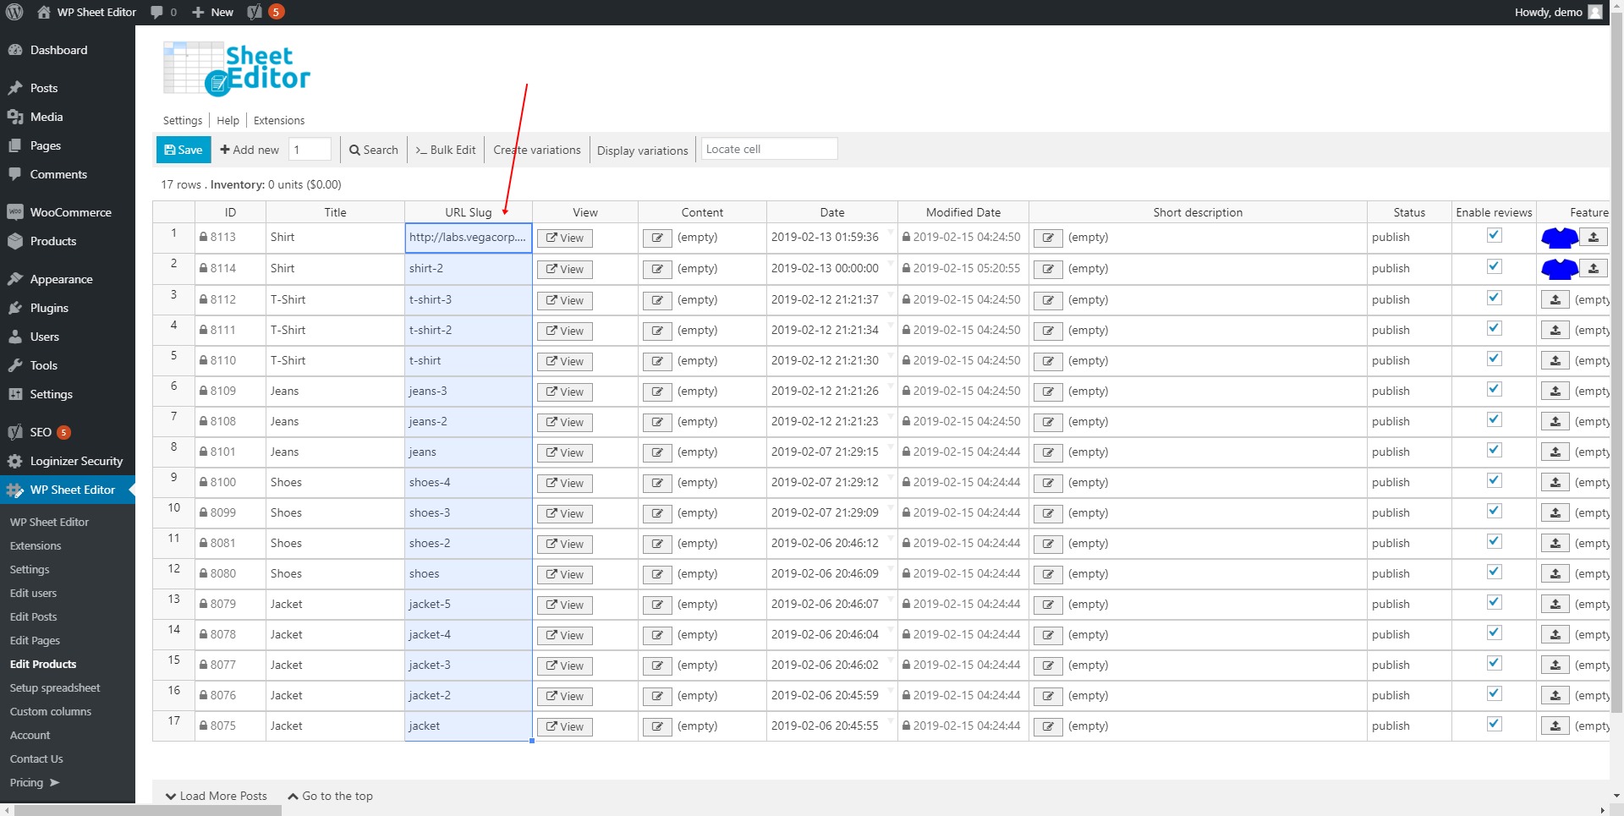1624x816 pixels.
Task: Open the Extensions tab link
Action: [x=279, y=120]
